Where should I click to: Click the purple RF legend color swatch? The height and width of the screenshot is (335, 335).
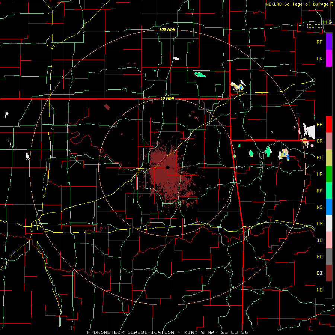pos(329,42)
